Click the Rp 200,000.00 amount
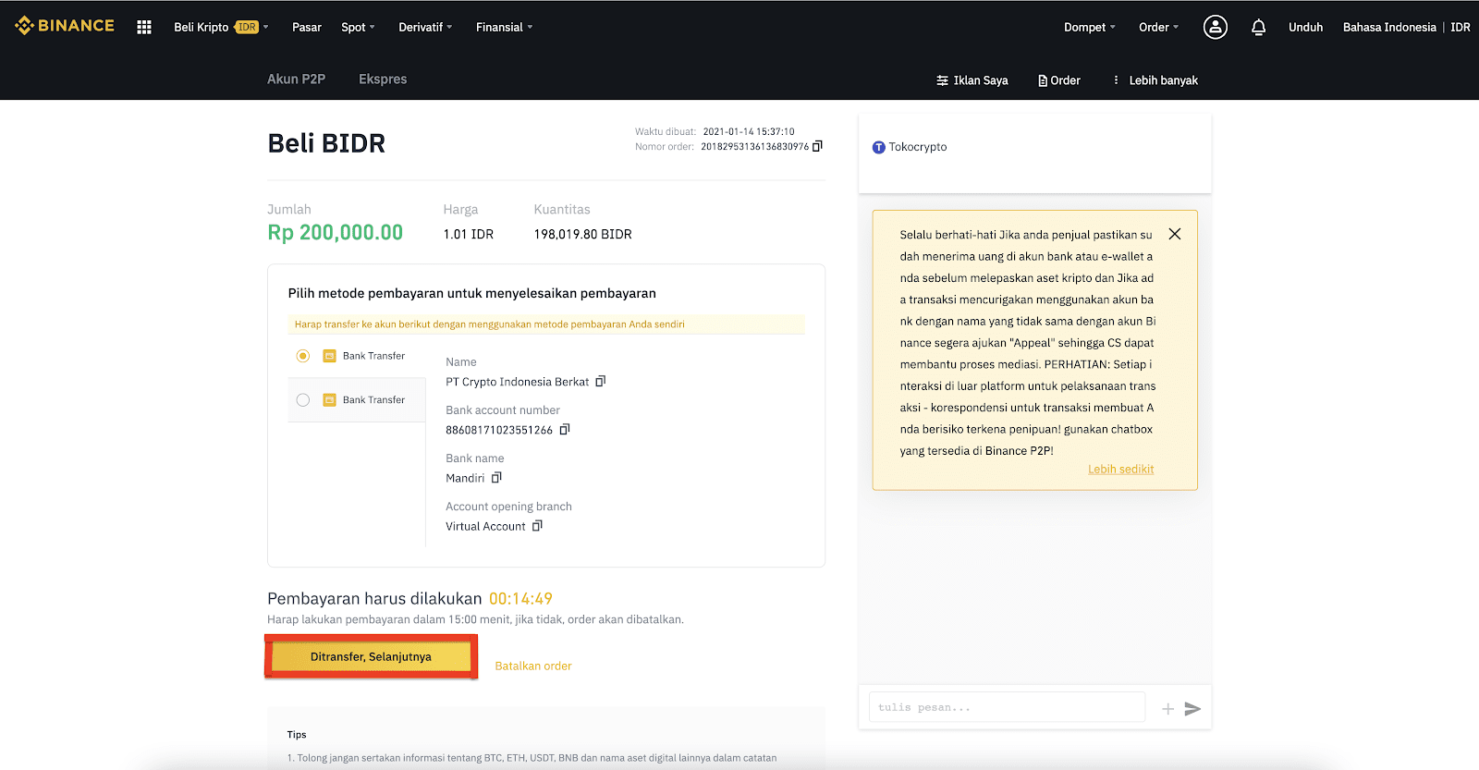The image size is (1479, 770). pyautogui.click(x=336, y=233)
